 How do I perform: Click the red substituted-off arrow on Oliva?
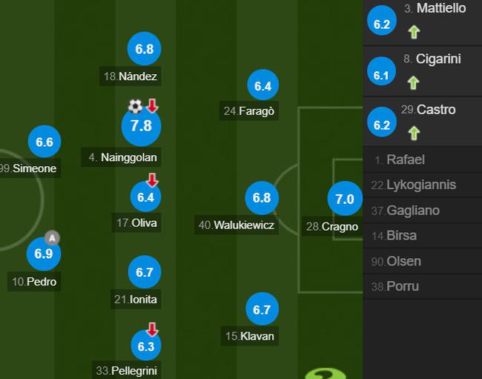[152, 179]
